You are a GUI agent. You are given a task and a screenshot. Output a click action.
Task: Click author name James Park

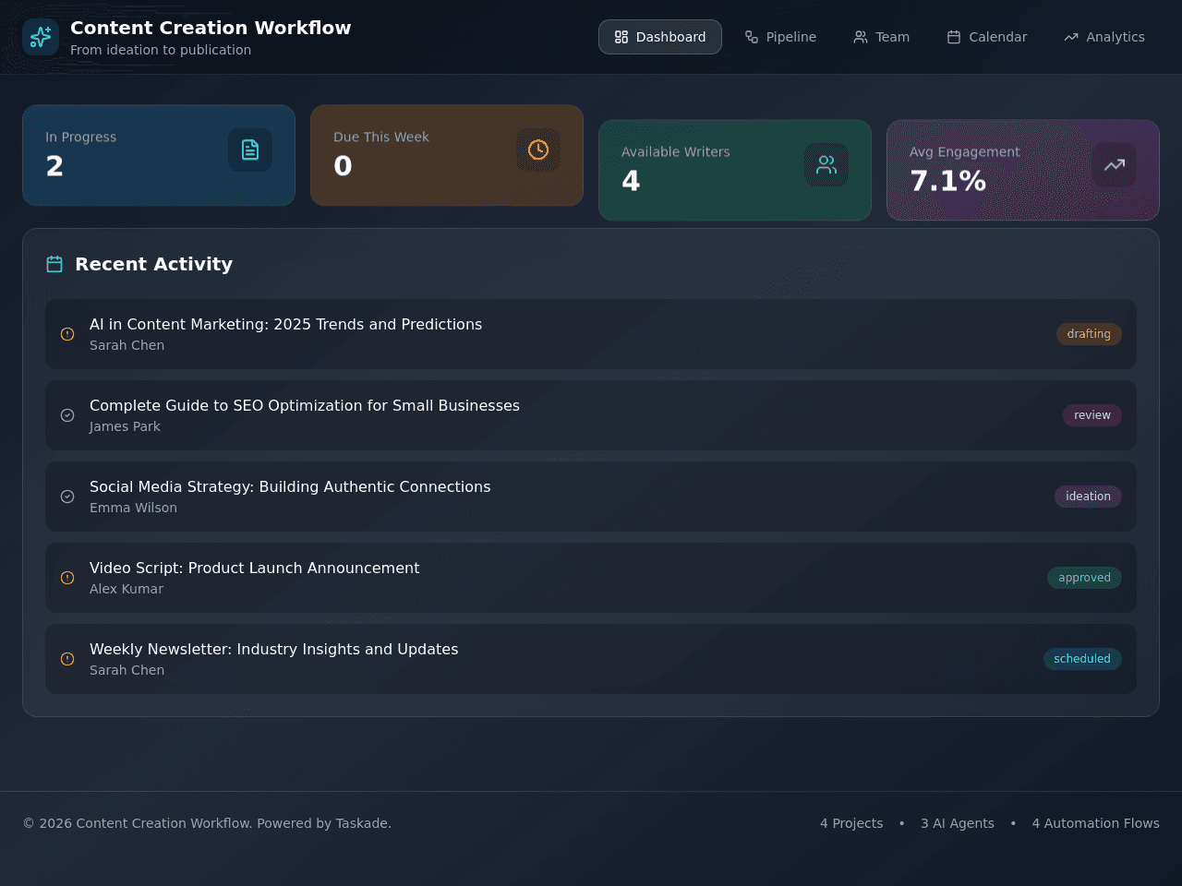tap(125, 426)
